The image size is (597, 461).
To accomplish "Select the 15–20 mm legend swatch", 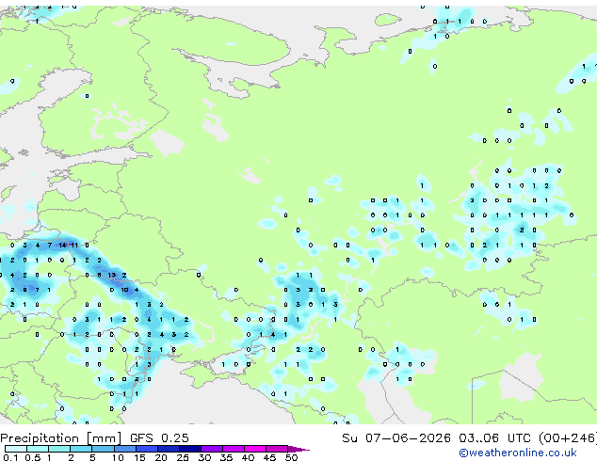I will [146, 449].
